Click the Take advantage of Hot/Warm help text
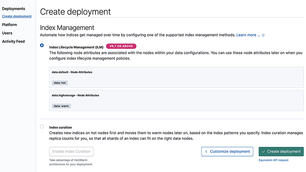 [71, 162]
